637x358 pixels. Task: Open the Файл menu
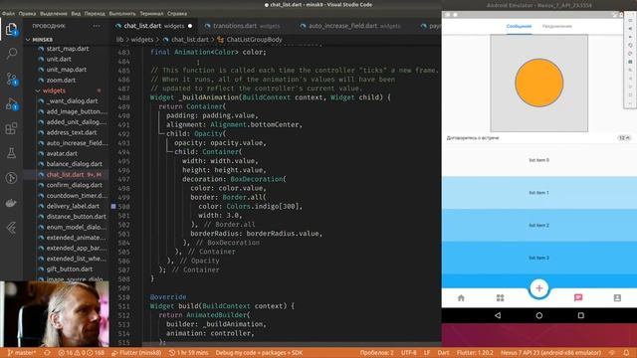(x=8, y=13)
